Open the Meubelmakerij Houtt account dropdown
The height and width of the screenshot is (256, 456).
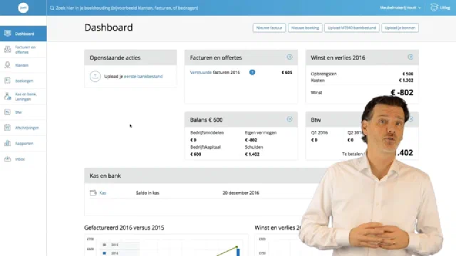(400, 8)
